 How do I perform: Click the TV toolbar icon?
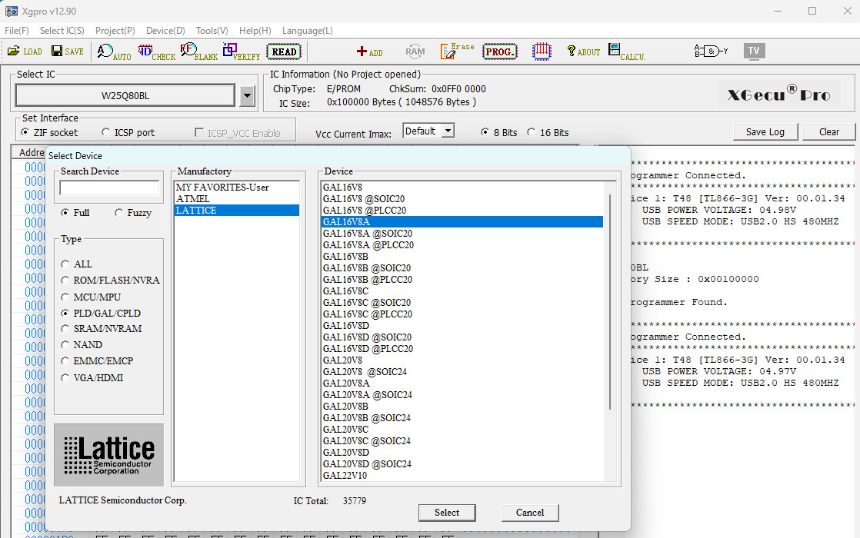[754, 51]
